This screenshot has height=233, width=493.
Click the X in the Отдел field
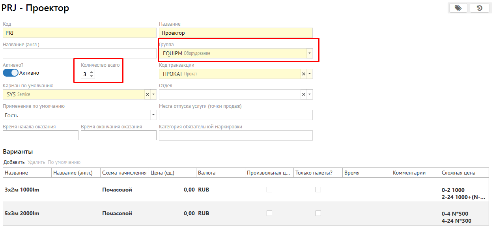(303, 94)
